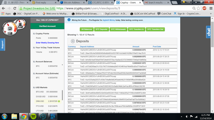Collapse the Your 14 Day Trade Volume section
Viewport: 214px width, 120px height.
[x=34, y=47]
